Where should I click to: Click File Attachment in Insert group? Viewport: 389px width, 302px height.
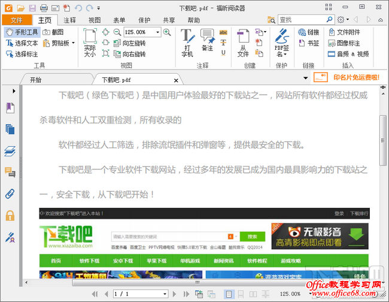coord(344,32)
